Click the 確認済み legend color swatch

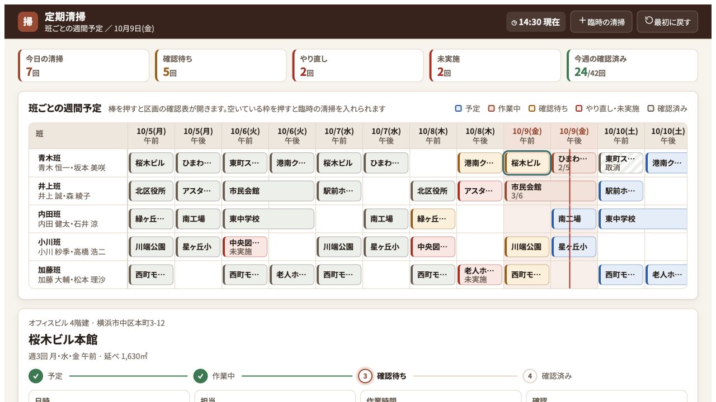[x=651, y=108]
